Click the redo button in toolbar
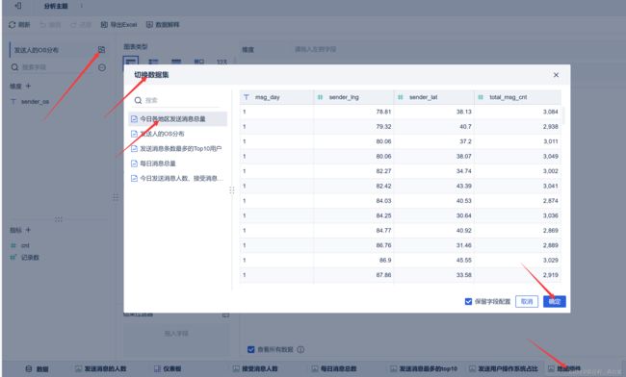 [81, 25]
